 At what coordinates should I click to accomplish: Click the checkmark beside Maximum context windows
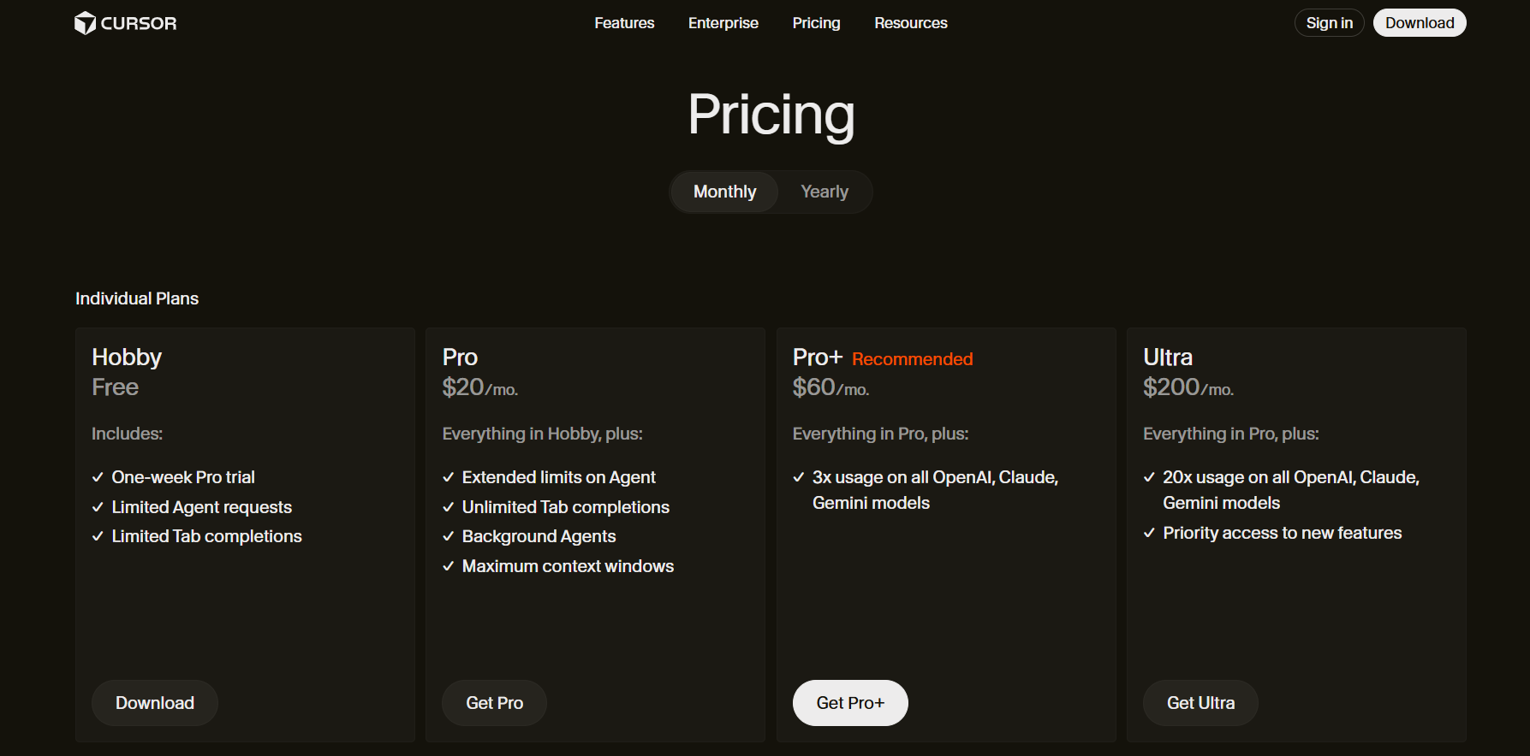(449, 565)
